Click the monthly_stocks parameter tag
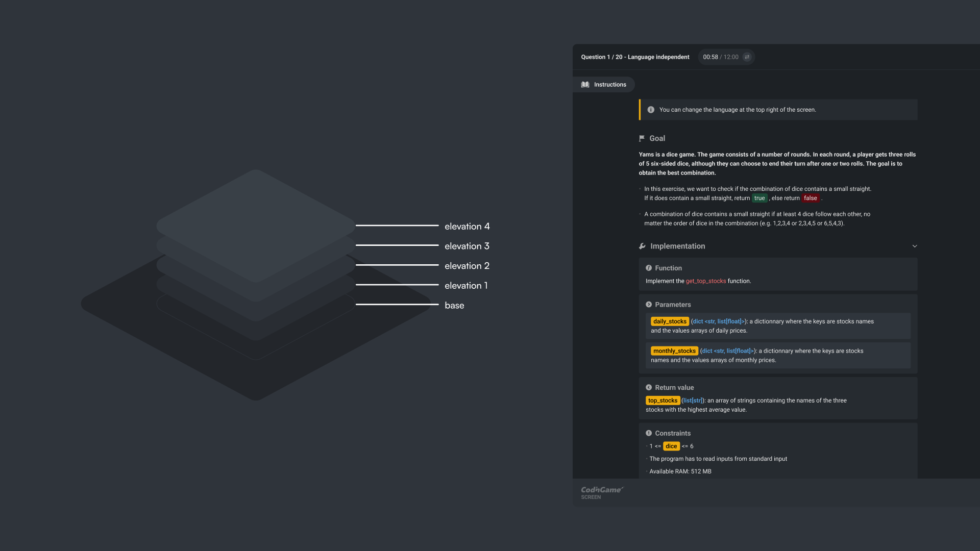The image size is (980, 551). [674, 351]
